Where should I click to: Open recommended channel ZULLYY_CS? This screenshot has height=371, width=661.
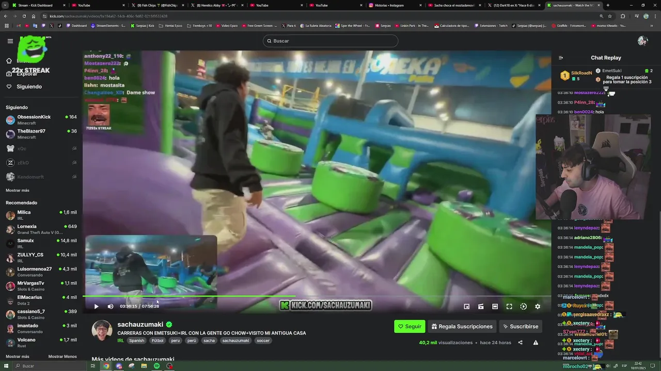[x=41, y=258]
